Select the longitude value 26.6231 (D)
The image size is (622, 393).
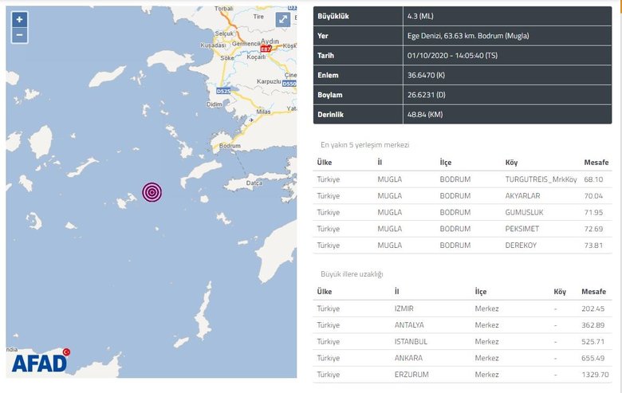pos(427,95)
